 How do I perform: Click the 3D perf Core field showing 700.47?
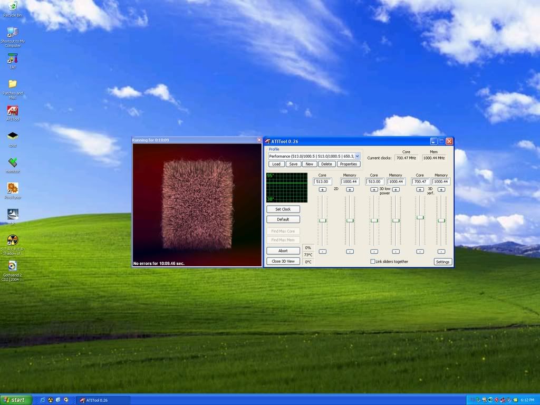coord(420,181)
